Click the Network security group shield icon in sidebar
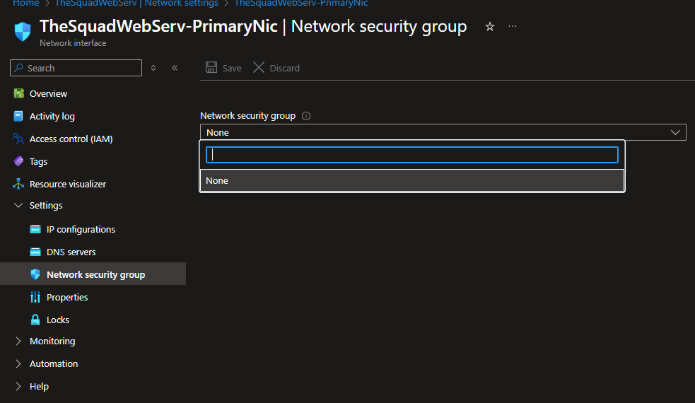Viewport: 695px width, 403px height. point(35,274)
